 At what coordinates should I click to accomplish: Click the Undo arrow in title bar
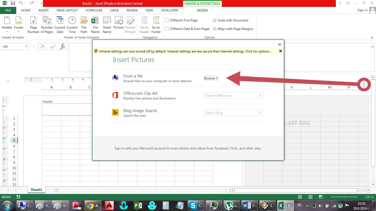[x=21, y=3]
